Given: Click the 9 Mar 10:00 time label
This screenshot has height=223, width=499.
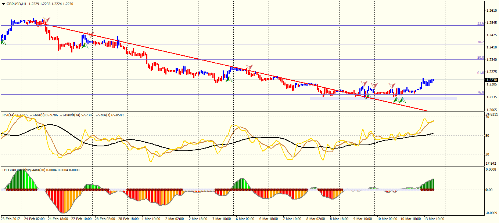Looking at the screenshot, I should point(363,219).
